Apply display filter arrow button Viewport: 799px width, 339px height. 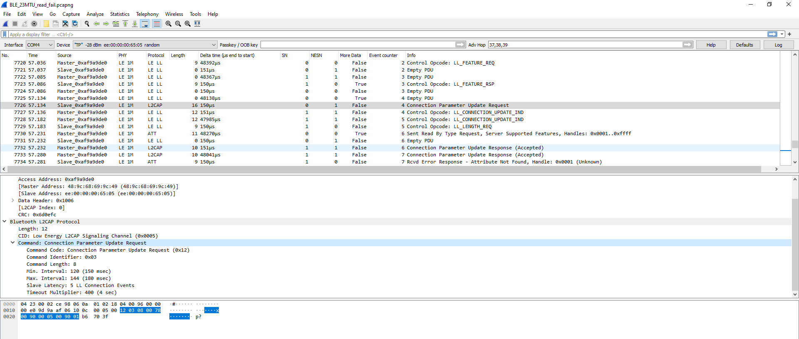pyautogui.click(x=772, y=34)
